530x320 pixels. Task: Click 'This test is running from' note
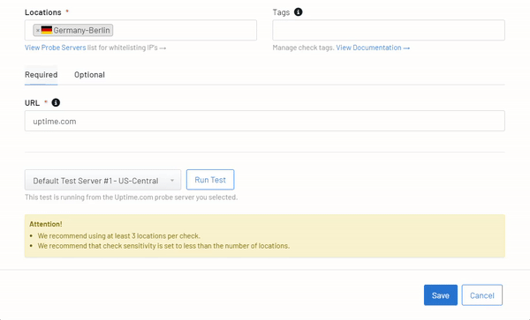(131, 197)
